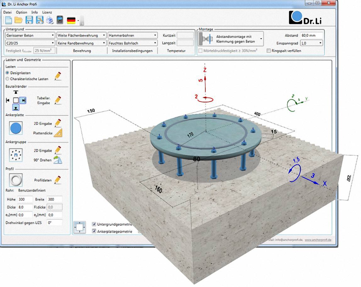Viewport: 361px width, 287px height.
Task: Click the save-as floppy with pencil icon
Action: [40, 20]
